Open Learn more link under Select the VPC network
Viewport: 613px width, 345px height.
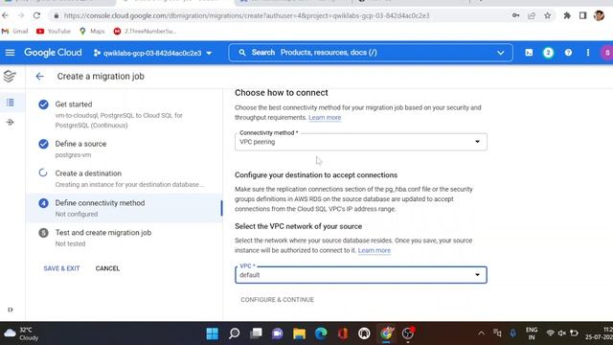375,250
